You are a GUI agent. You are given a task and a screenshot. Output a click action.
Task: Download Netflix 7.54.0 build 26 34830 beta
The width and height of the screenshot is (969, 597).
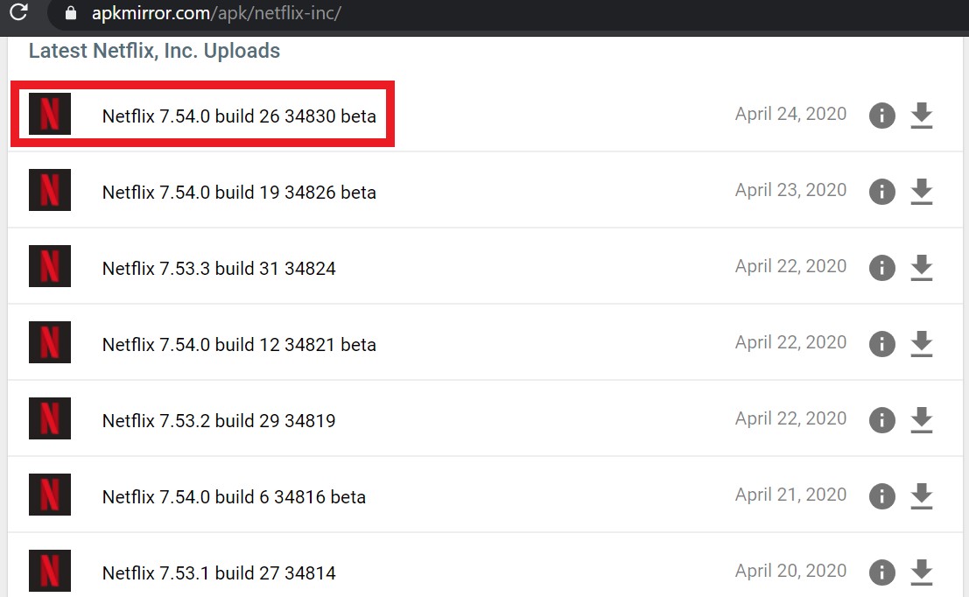922,115
